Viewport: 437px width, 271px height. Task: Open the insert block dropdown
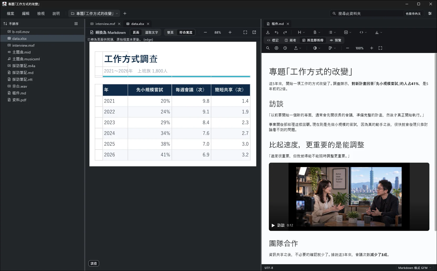[x=348, y=32]
